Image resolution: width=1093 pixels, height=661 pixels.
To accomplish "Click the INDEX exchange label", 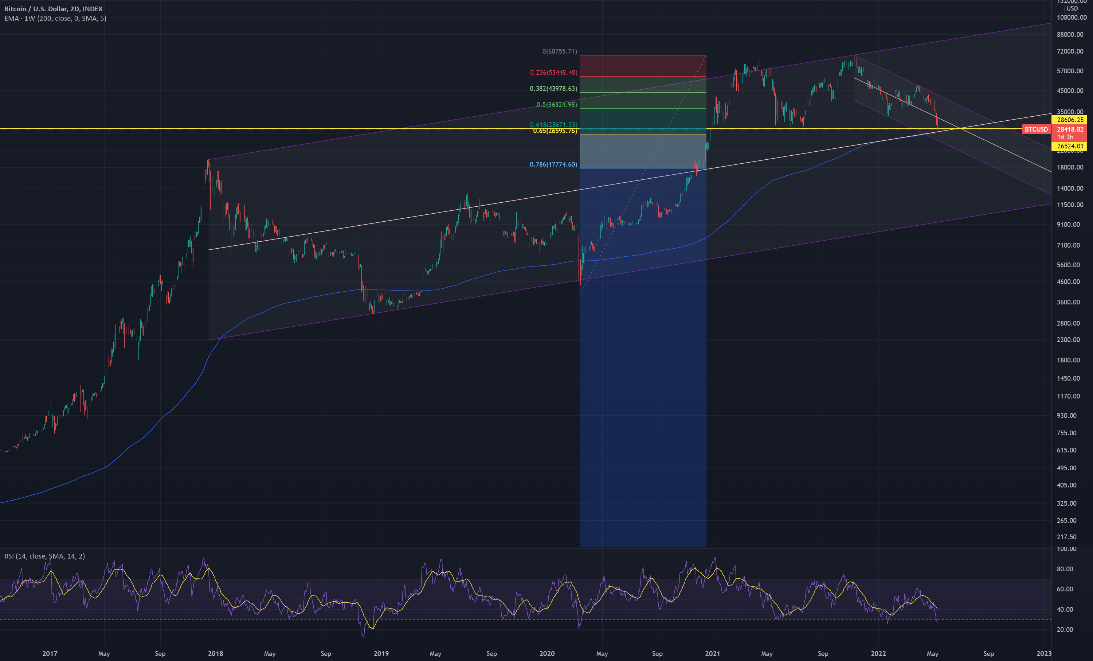I will point(94,8).
